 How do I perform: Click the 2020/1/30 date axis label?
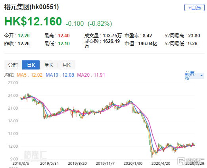click(x=133, y=163)
